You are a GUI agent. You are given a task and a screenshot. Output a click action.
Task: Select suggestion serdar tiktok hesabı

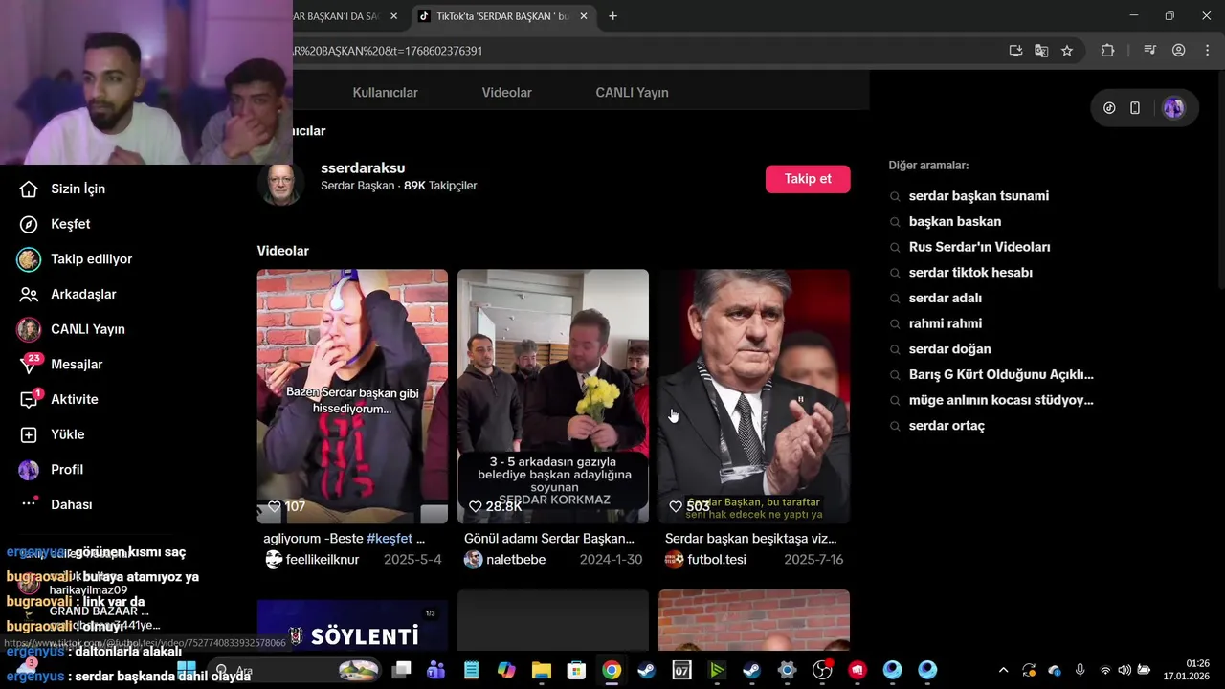tap(970, 273)
